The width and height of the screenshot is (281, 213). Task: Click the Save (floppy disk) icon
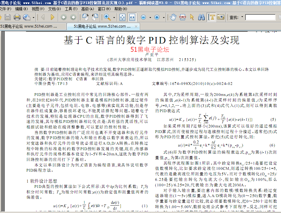[8, 17]
